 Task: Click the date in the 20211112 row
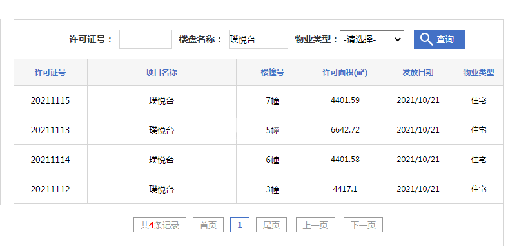click(418, 189)
